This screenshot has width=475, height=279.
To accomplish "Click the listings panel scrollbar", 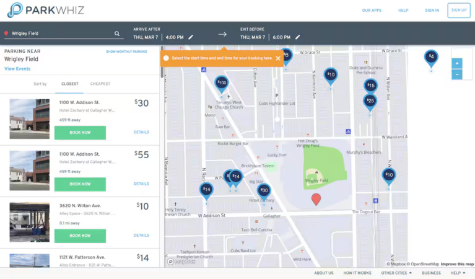I will (x=162, y=62).
